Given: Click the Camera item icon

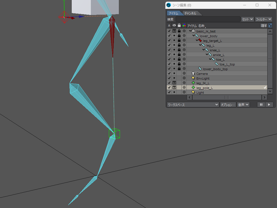Looking at the screenshot, I should [193, 74].
